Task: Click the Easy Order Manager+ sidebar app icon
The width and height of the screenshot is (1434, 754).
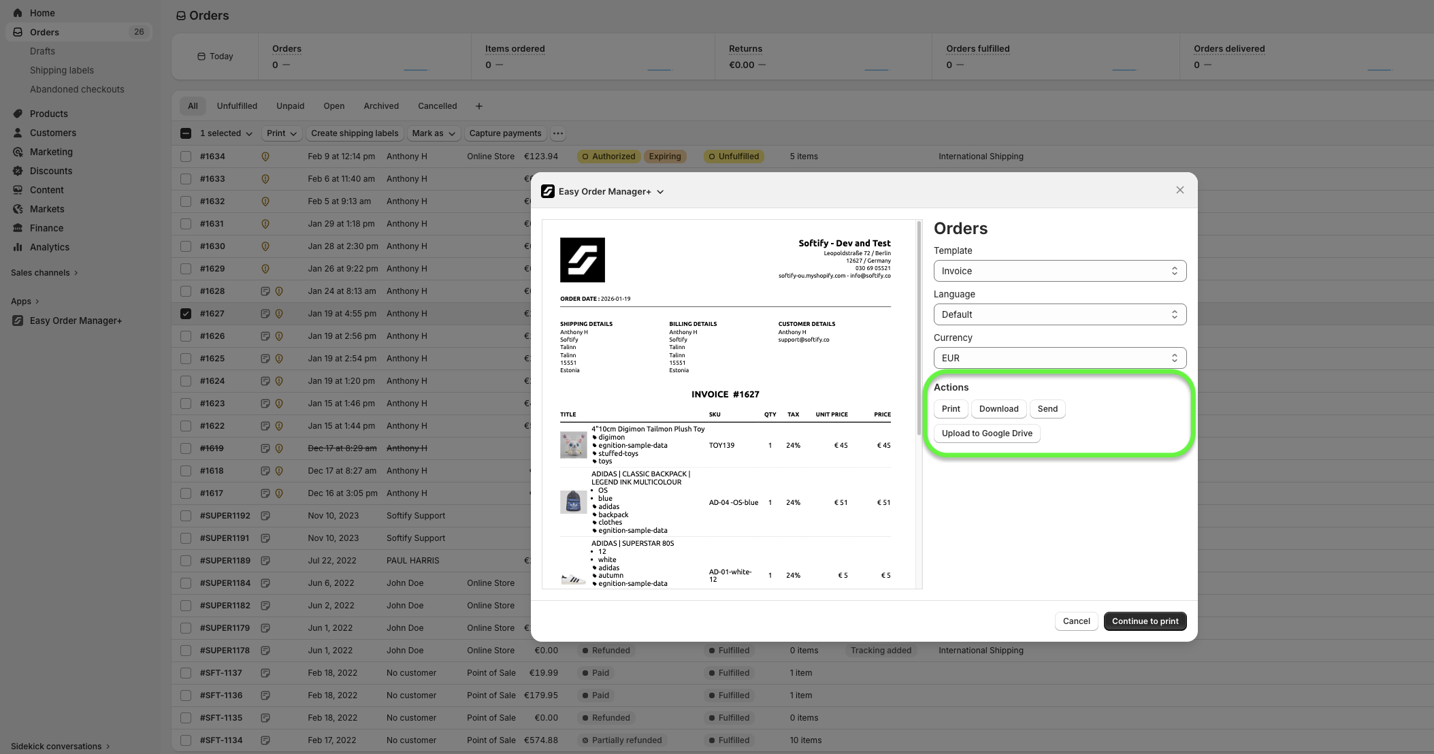Action: click(x=18, y=321)
